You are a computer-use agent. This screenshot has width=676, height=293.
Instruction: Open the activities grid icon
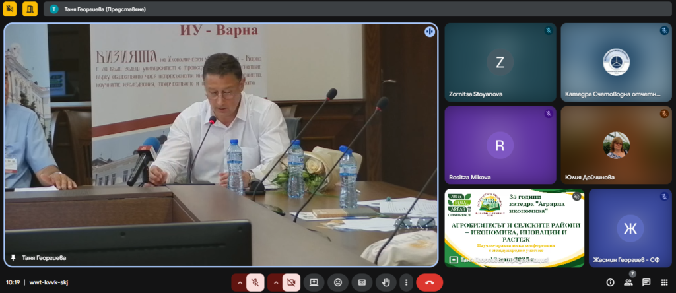pyautogui.click(x=664, y=282)
